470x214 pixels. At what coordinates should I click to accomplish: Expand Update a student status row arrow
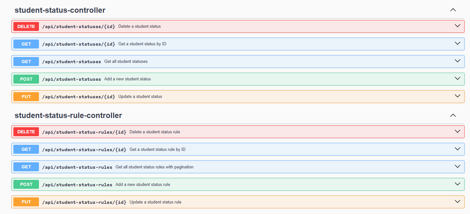tap(458, 96)
